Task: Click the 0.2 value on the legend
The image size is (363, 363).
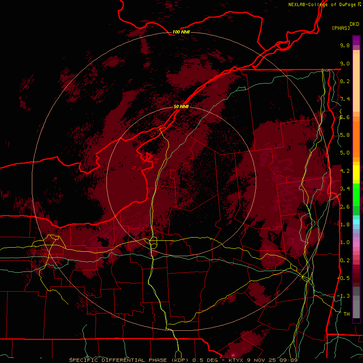Action: click(345, 261)
